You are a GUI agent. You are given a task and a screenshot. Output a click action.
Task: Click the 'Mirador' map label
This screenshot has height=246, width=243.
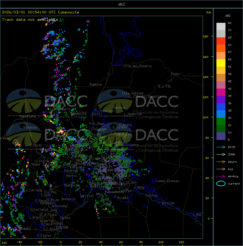tap(123, 198)
